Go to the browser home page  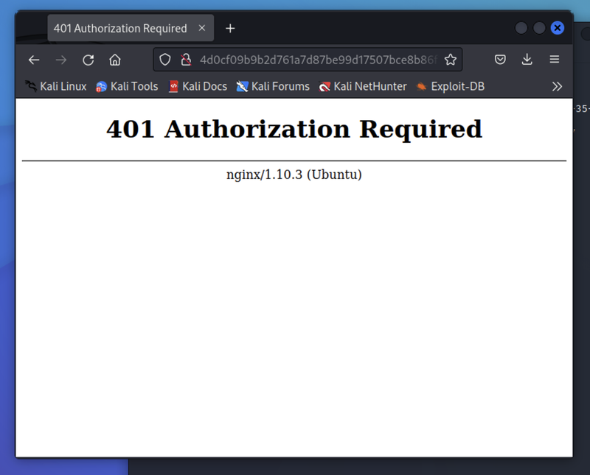(x=115, y=59)
